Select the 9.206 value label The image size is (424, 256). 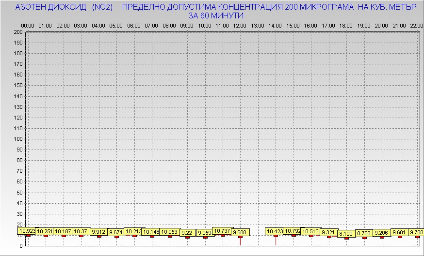coord(382,233)
